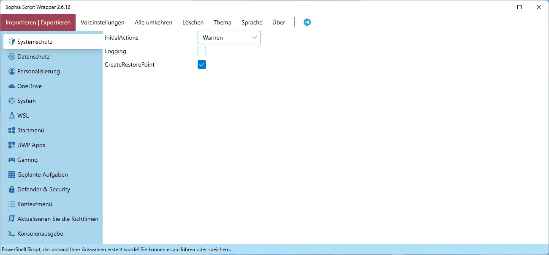Click Alle umkehren in the menu bar
This screenshot has height=255, width=549.
point(154,22)
